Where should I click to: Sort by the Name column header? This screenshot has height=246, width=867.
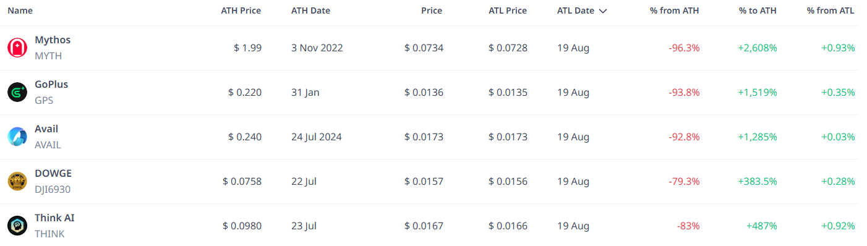[x=20, y=11]
